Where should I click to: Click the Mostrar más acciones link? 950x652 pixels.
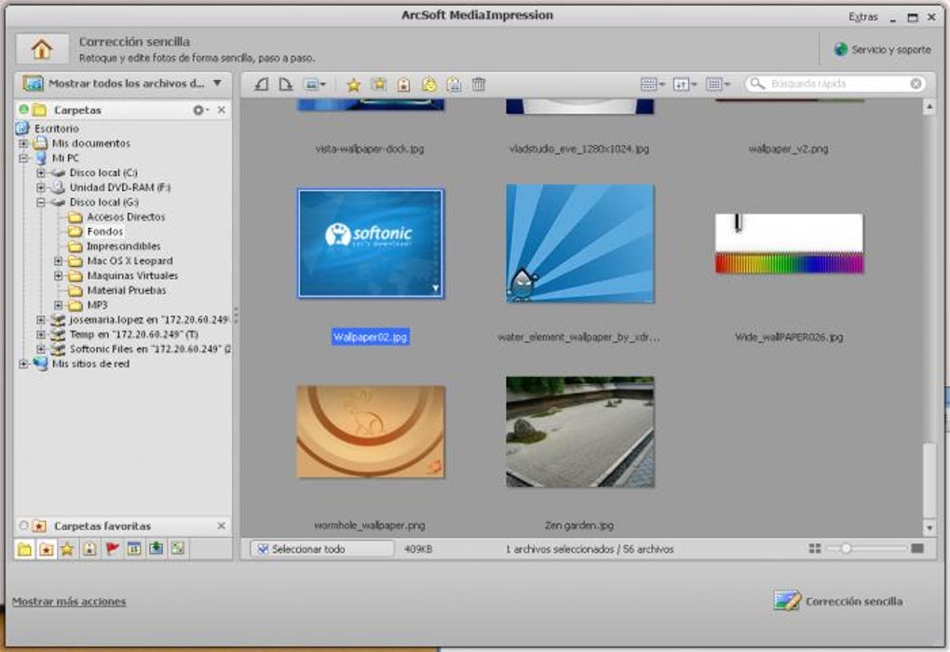pos(69,602)
